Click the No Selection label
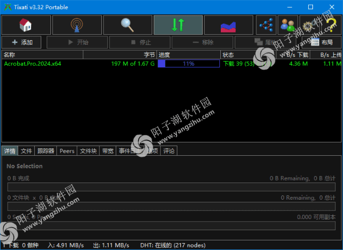This screenshot has height=250, width=343. coord(25,166)
